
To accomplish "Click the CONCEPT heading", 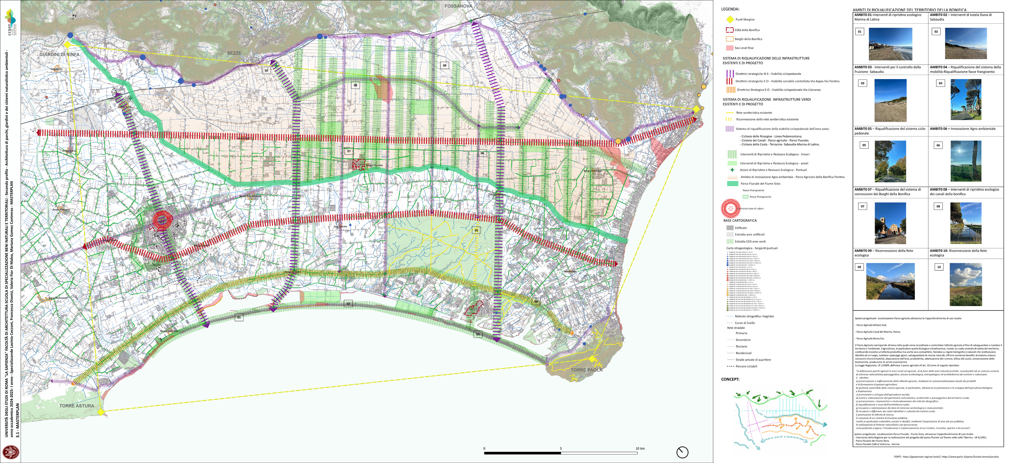I will [x=730, y=379].
